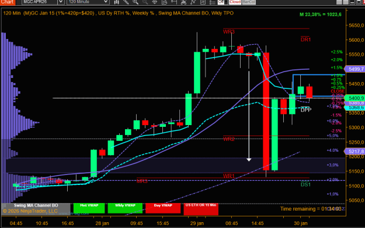Click the 04:45 time axis label
Screen dimensions: 365x228
[x=16, y=223]
